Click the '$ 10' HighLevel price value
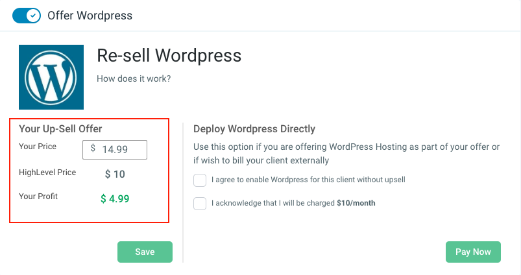 pyautogui.click(x=115, y=174)
